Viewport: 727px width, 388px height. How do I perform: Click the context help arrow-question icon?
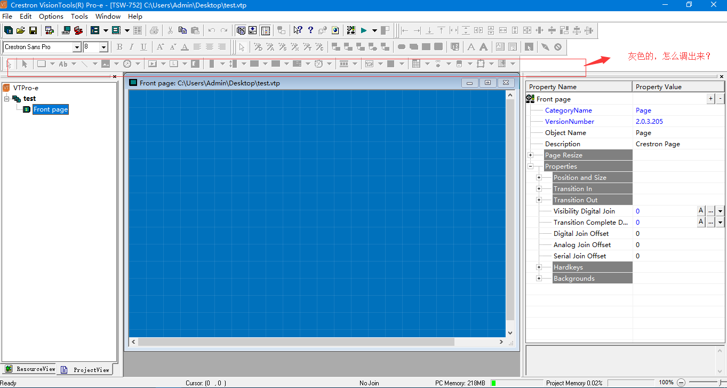coord(298,30)
